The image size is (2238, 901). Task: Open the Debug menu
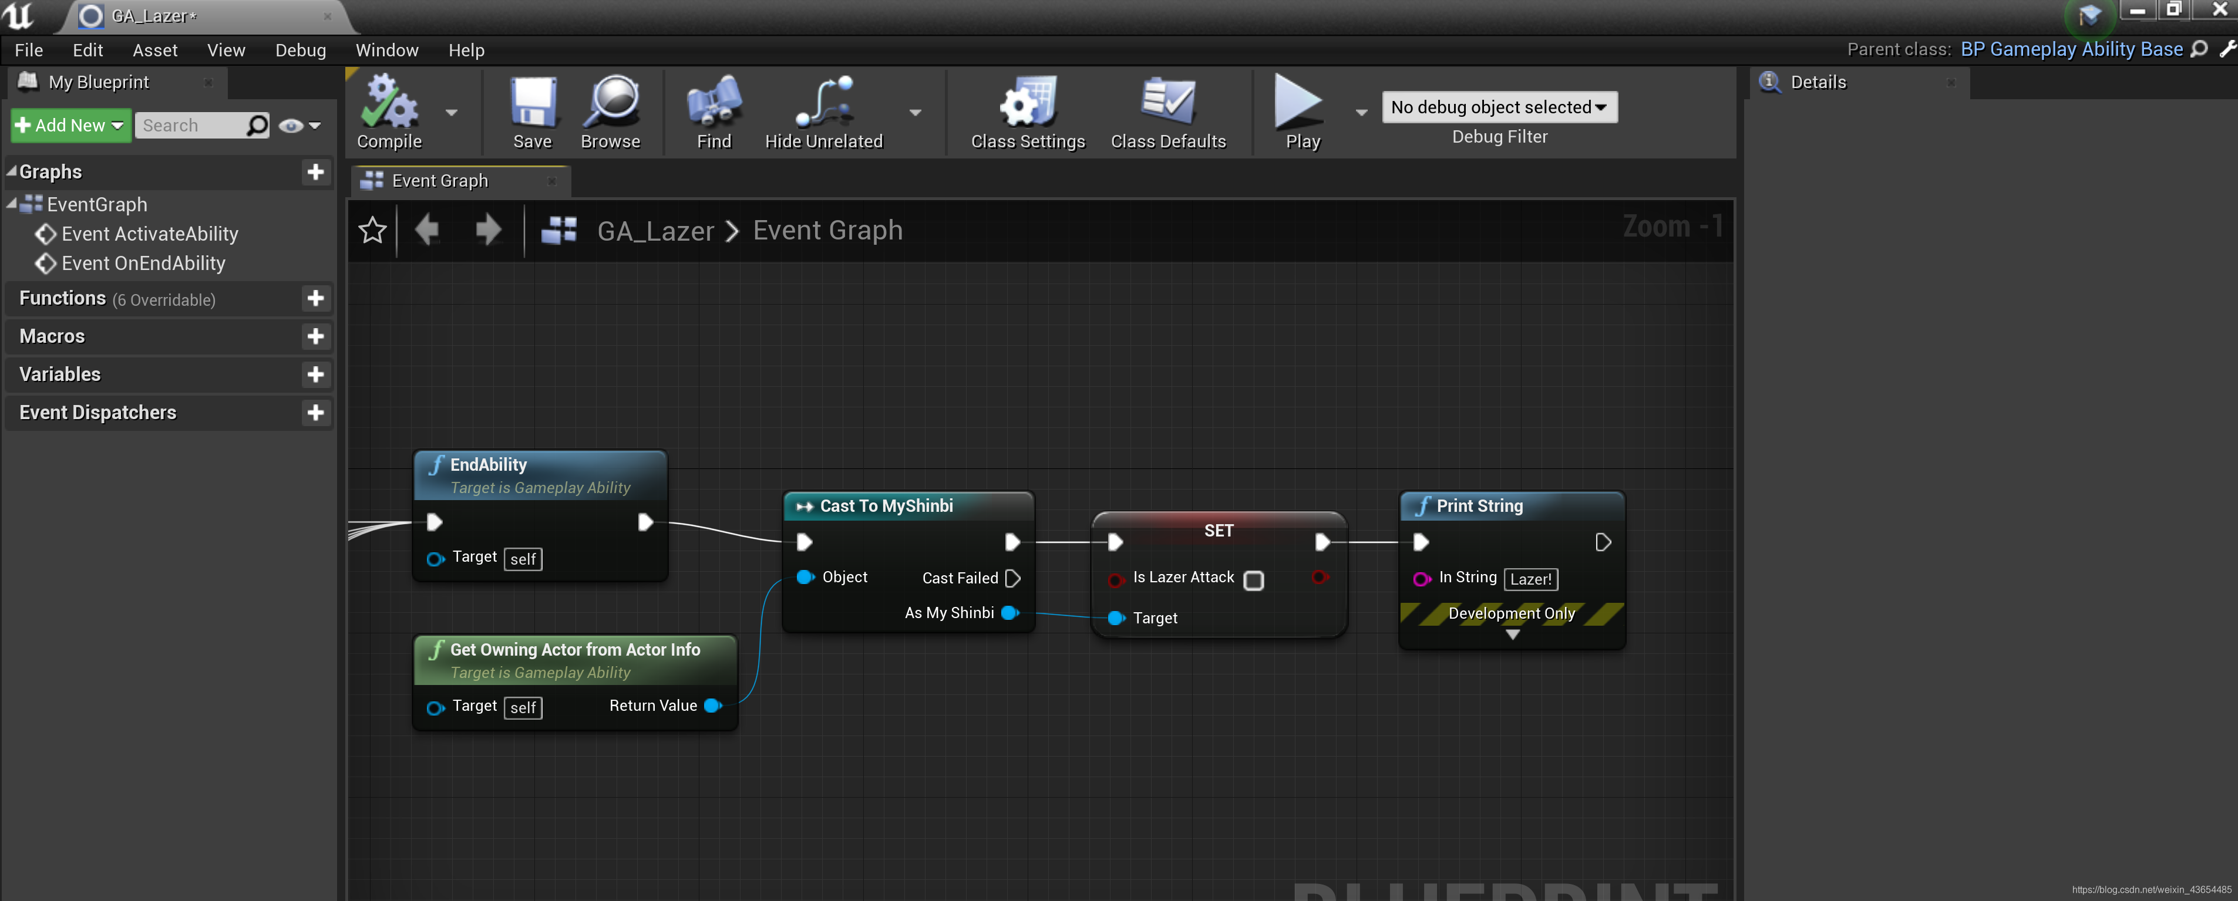pos(299,50)
